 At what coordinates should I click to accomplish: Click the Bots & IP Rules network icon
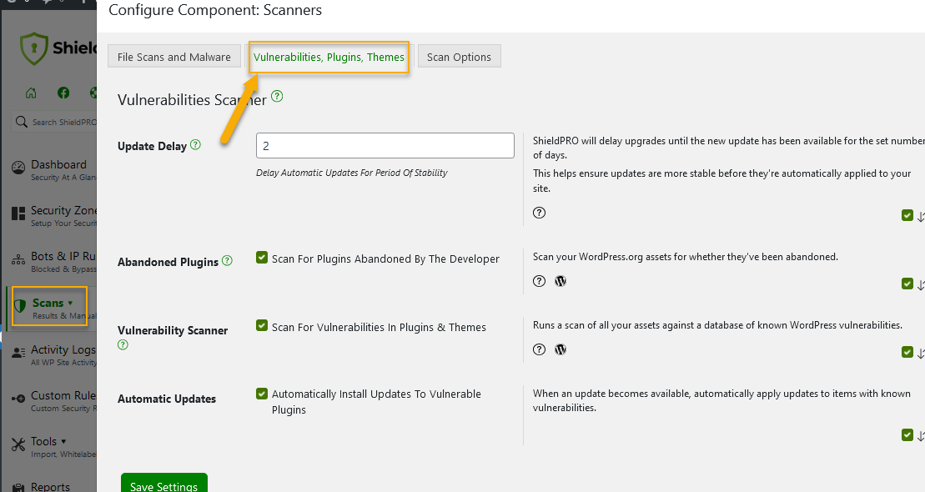[19, 259]
